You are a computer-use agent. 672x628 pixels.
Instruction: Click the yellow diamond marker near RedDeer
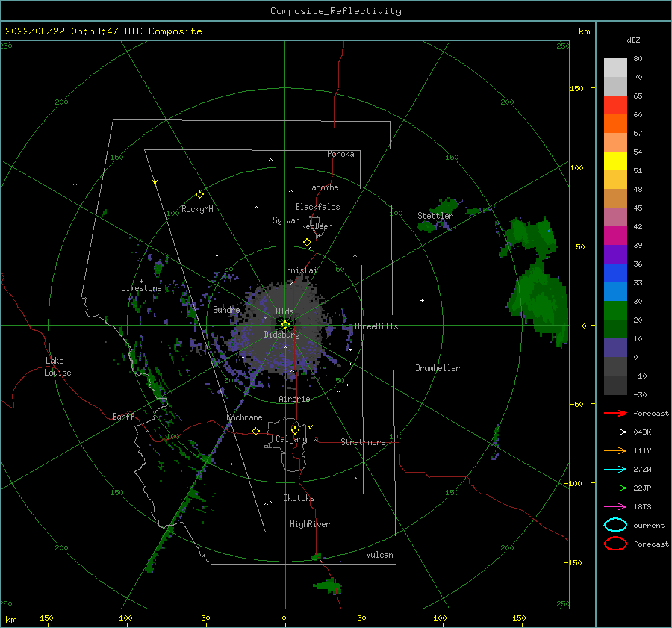point(307,243)
